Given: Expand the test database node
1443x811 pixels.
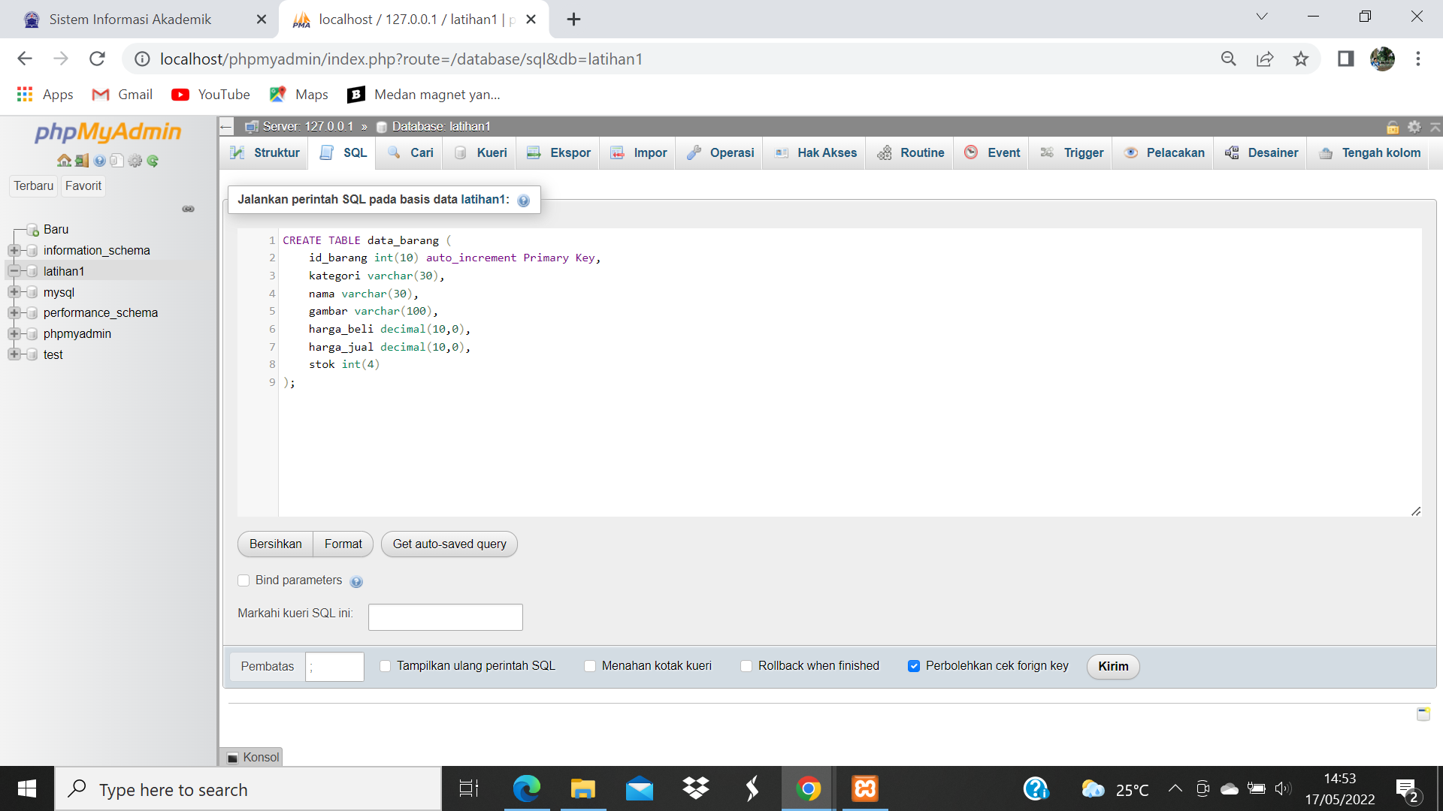Looking at the screenshot, I should click(x=15, y=354).
